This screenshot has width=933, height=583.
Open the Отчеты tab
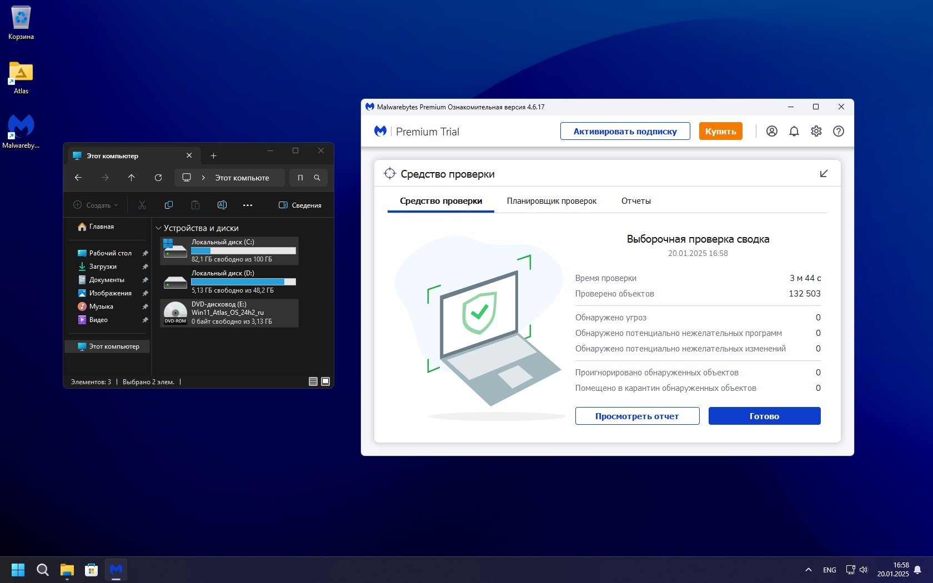[x=636, y=201]
